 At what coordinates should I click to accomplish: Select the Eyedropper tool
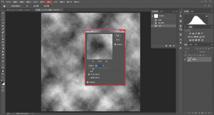3,29
